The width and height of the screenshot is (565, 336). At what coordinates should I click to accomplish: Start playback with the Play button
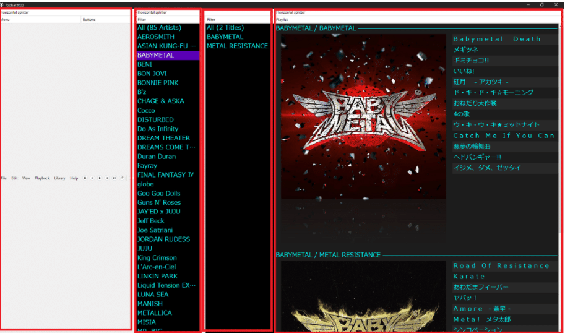pyautogui.click(x=100, y=178)
